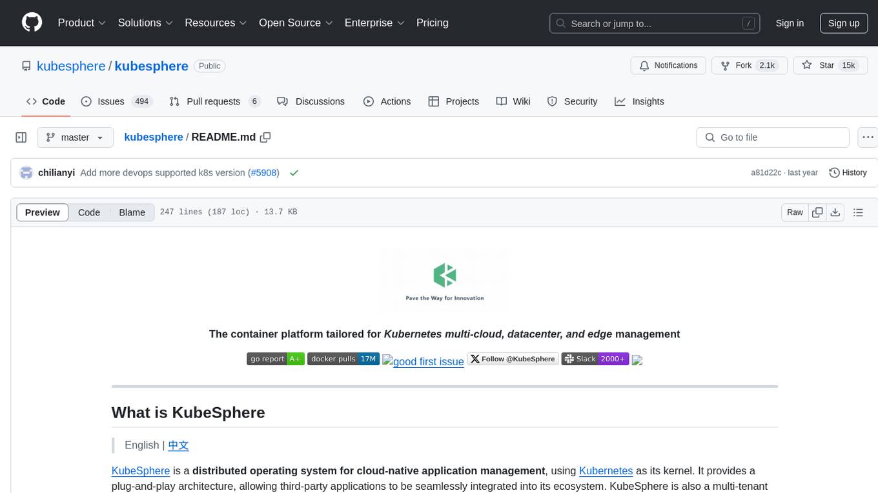Expand the Resources menu
This screenshot has width=878, height=493.
click(x=216, y=23)
